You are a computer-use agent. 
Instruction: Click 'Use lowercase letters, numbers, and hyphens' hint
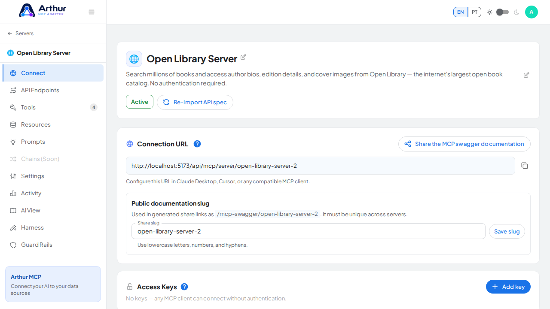(x=192, y=245)
